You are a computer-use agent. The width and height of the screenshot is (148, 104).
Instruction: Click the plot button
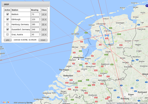click(8, 40)
